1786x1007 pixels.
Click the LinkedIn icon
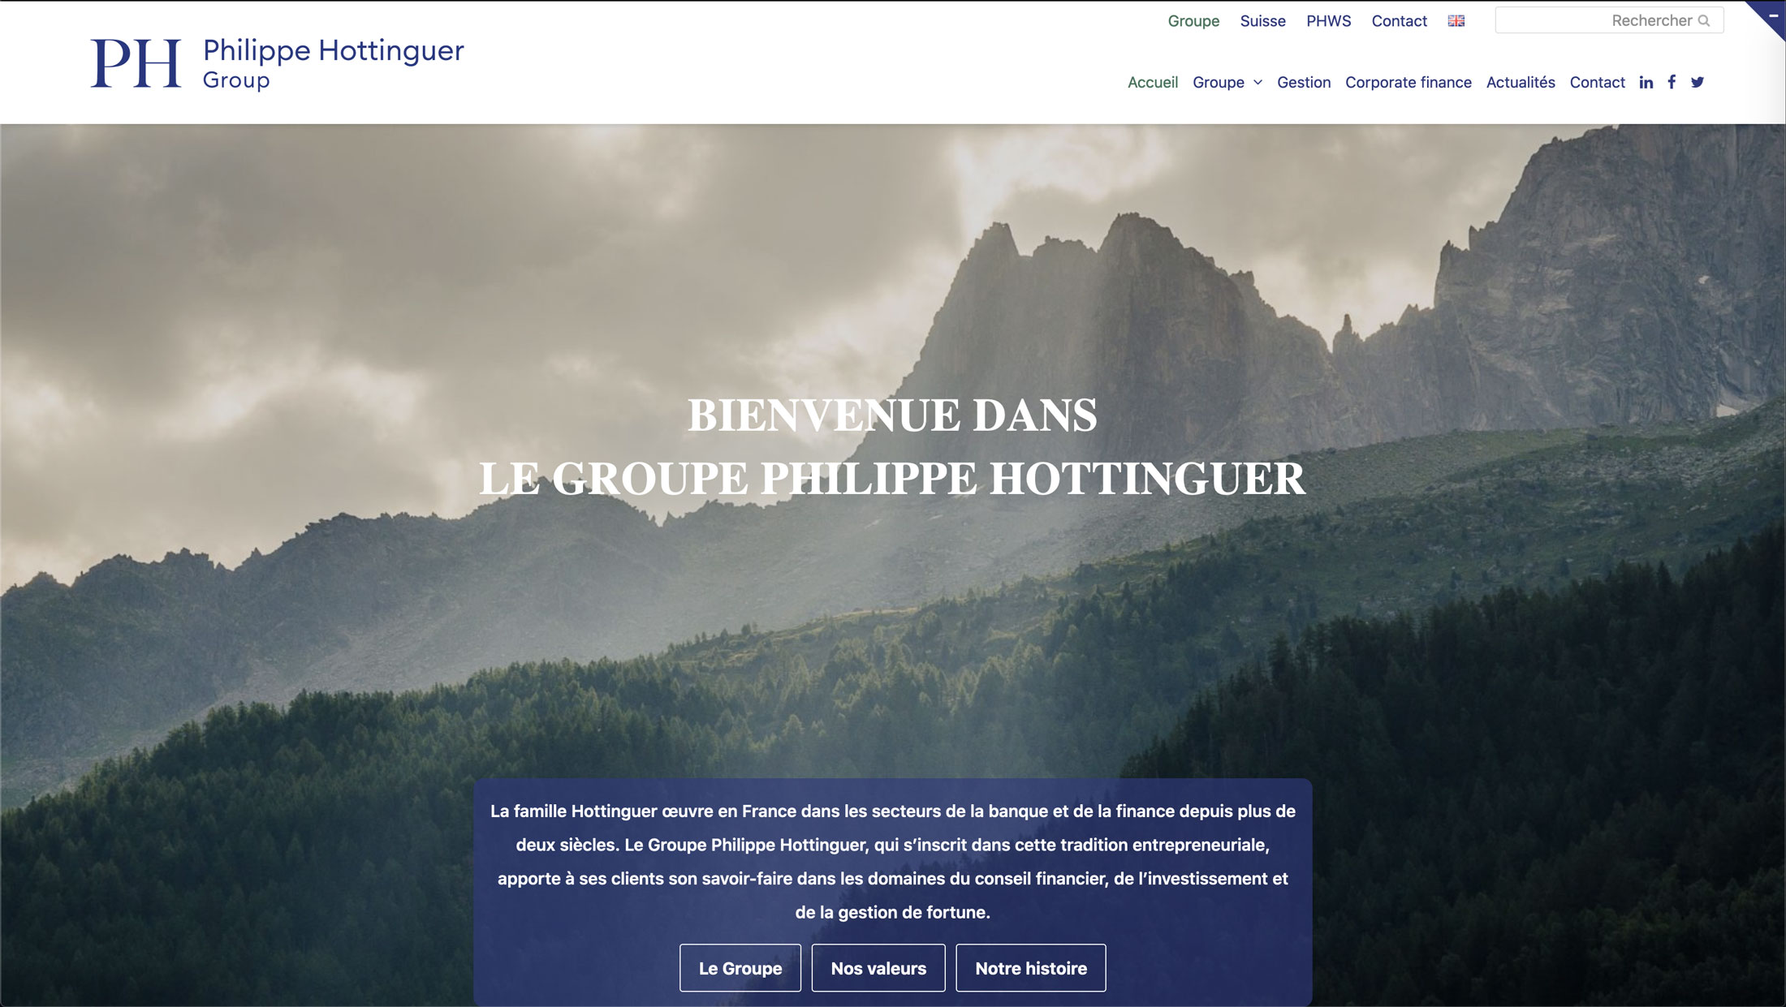pyautogui.click(x=1646, y=82)
